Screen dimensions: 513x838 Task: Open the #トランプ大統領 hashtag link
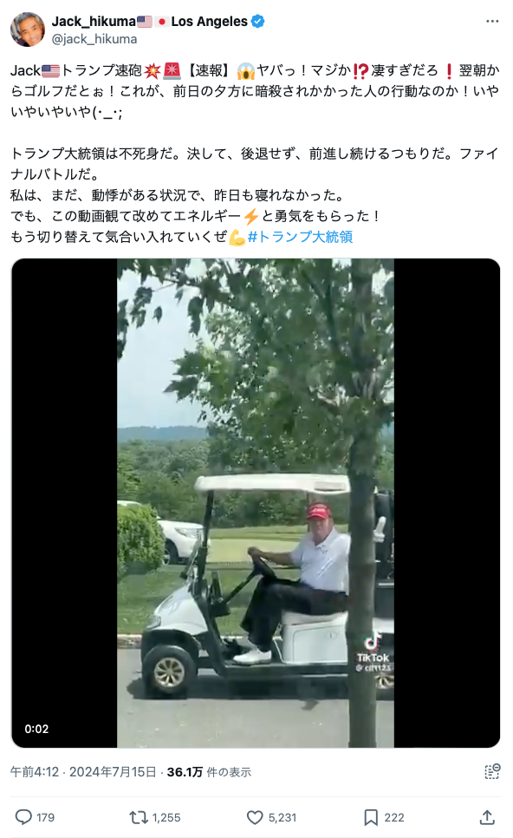click(300, 237)
